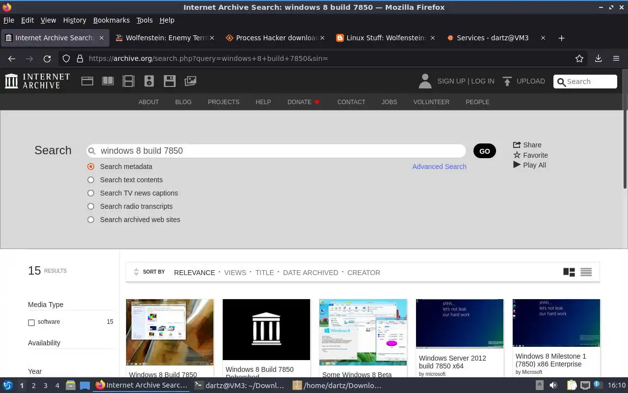This screenshot has height=393, width=628.
Task: Open a new browser tab
Action: pyautogui.click(x=562, y=38)
